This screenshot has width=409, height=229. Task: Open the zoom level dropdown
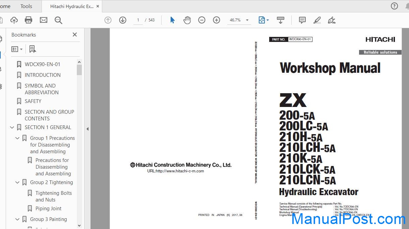pyautogui.click(x=247, y=20)
